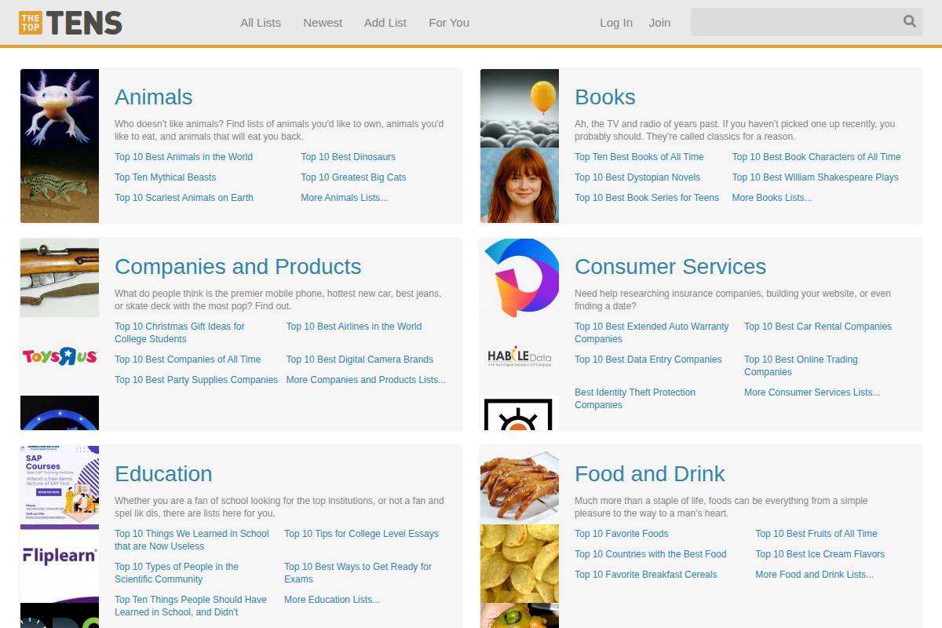Click the Log In link
The height and width of the screenshot is (628, 942).
[616, 23]
